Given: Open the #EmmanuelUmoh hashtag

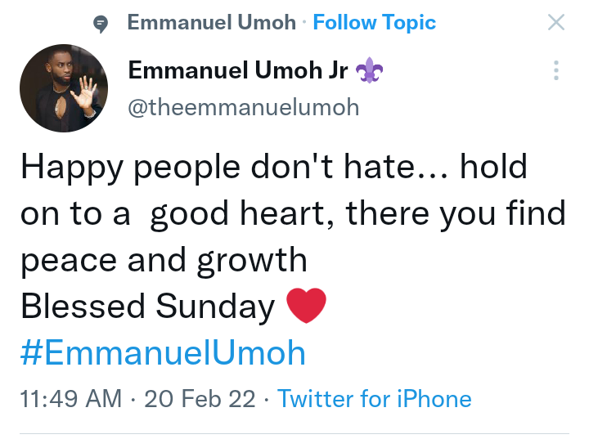Looking at the screenshot, I should [163, 353].
